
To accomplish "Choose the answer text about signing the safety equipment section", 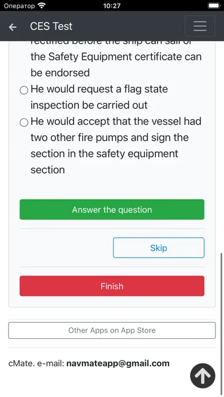I will coord(116,145).
